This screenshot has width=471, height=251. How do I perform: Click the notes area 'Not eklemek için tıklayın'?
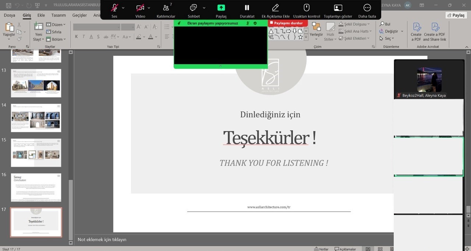(102, 240)
